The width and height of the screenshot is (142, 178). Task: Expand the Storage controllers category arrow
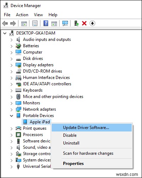coord(11,154)
